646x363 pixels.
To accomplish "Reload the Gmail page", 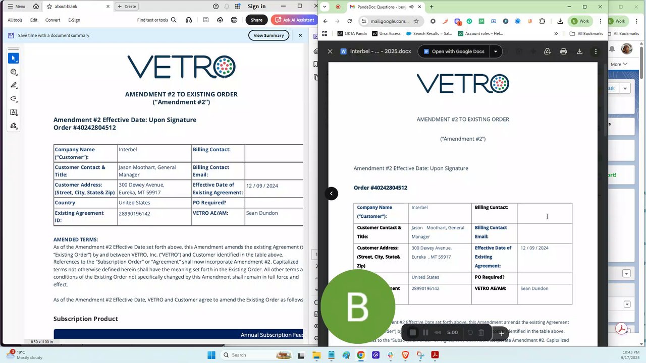I will coord(349,21).
